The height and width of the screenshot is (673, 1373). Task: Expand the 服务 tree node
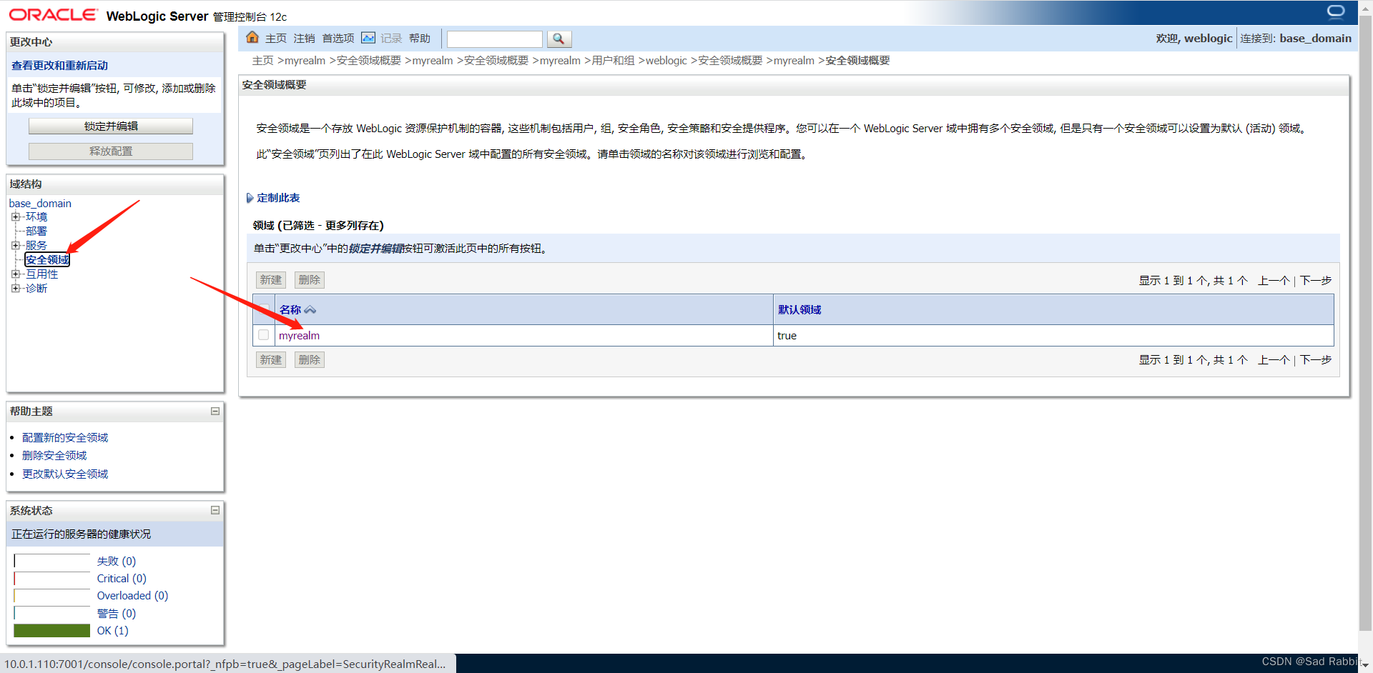click(x=15, y=245)
